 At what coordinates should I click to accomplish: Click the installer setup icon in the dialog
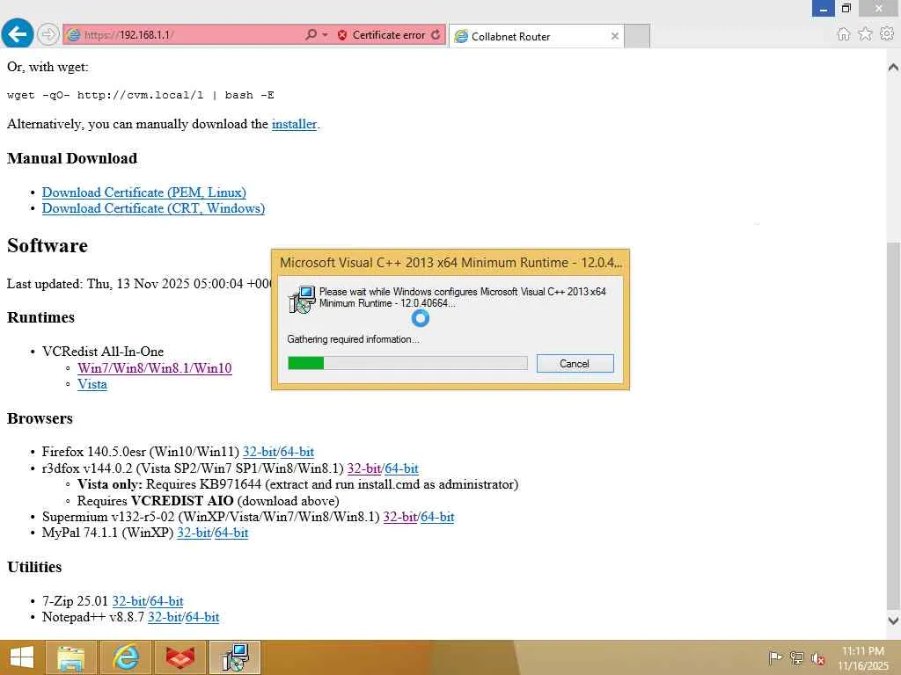click(302, 299)
